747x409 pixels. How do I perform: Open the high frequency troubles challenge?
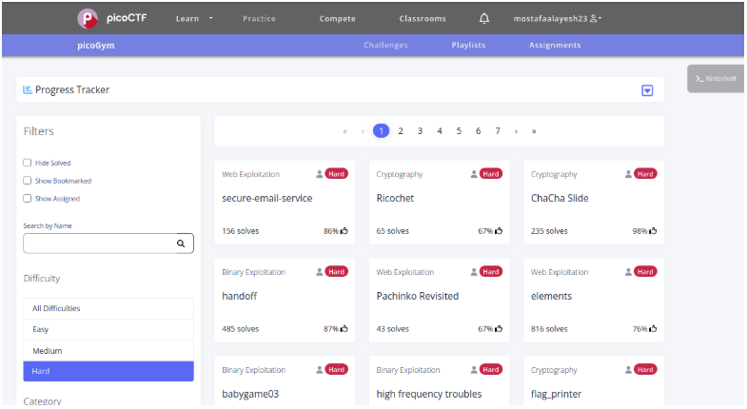click(x=429, y=394)
